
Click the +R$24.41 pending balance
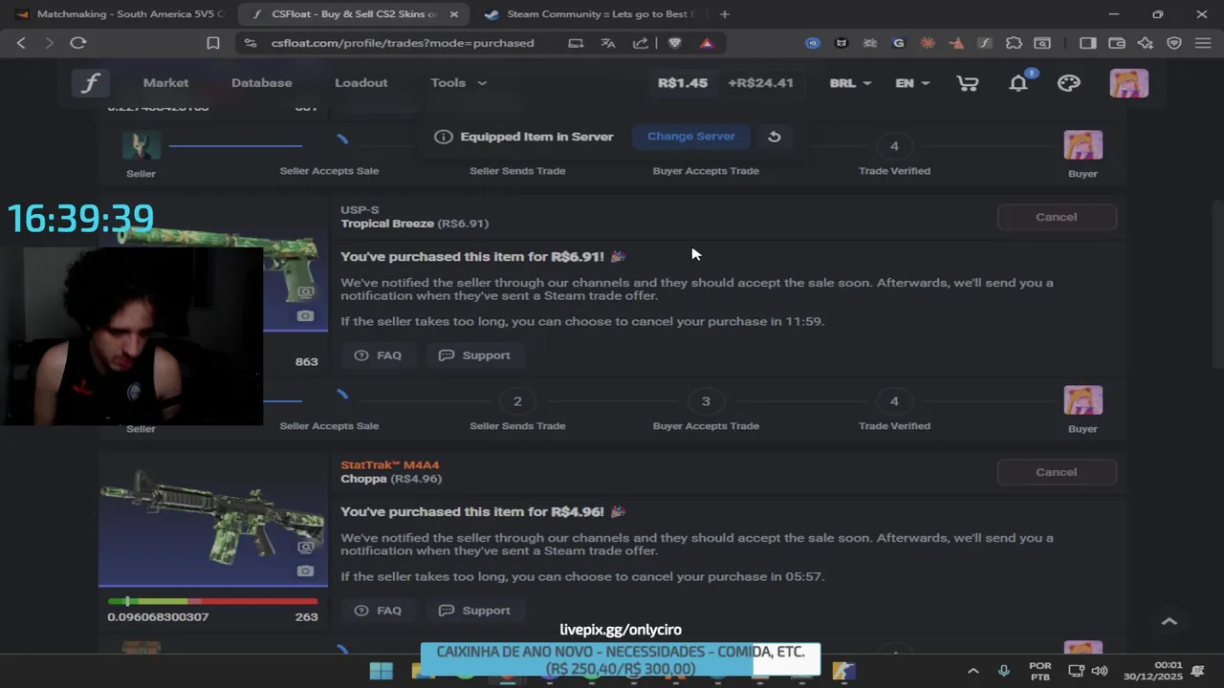760,83
